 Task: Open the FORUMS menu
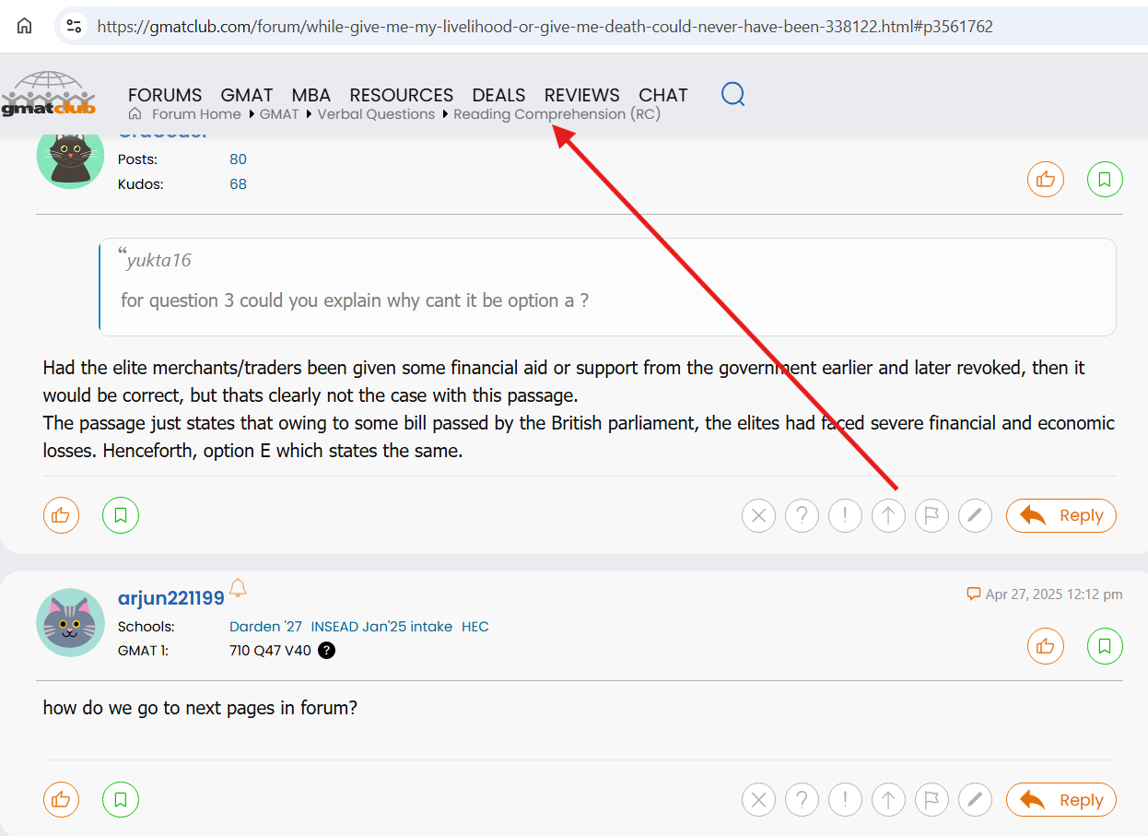pos(165,95)
